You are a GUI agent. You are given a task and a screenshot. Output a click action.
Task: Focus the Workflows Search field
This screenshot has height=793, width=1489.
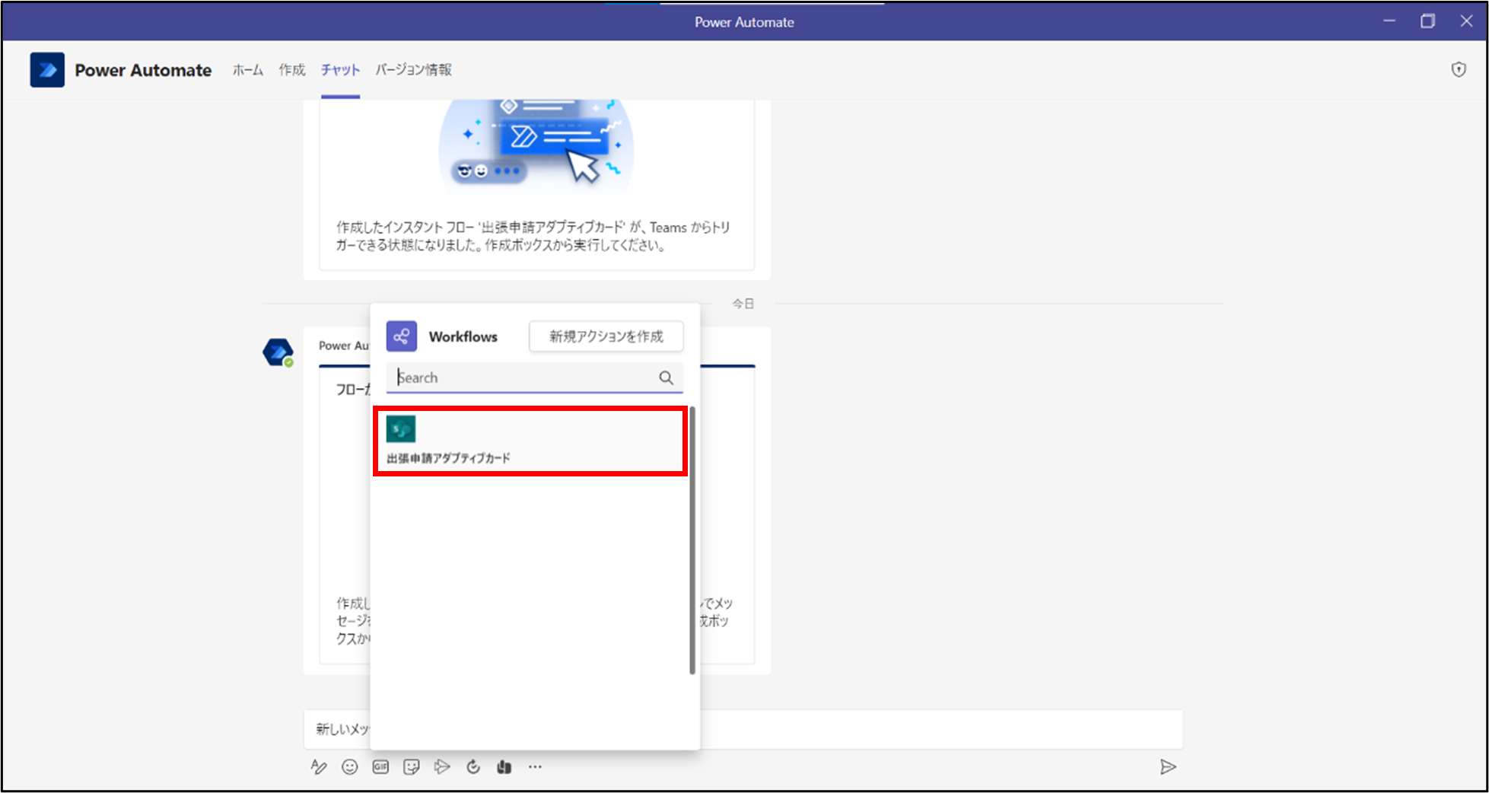535,377
